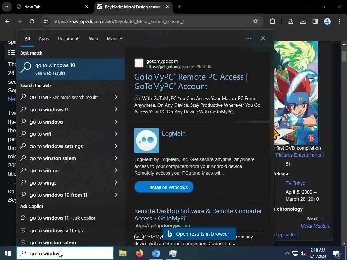347x260 pixels.
Task: Toggle Wikipedia table of contents icon
Action: [11, 52]
